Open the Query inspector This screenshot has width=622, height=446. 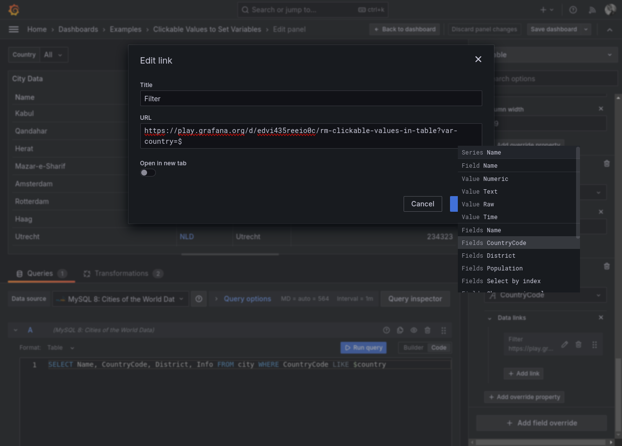point(415,299)
